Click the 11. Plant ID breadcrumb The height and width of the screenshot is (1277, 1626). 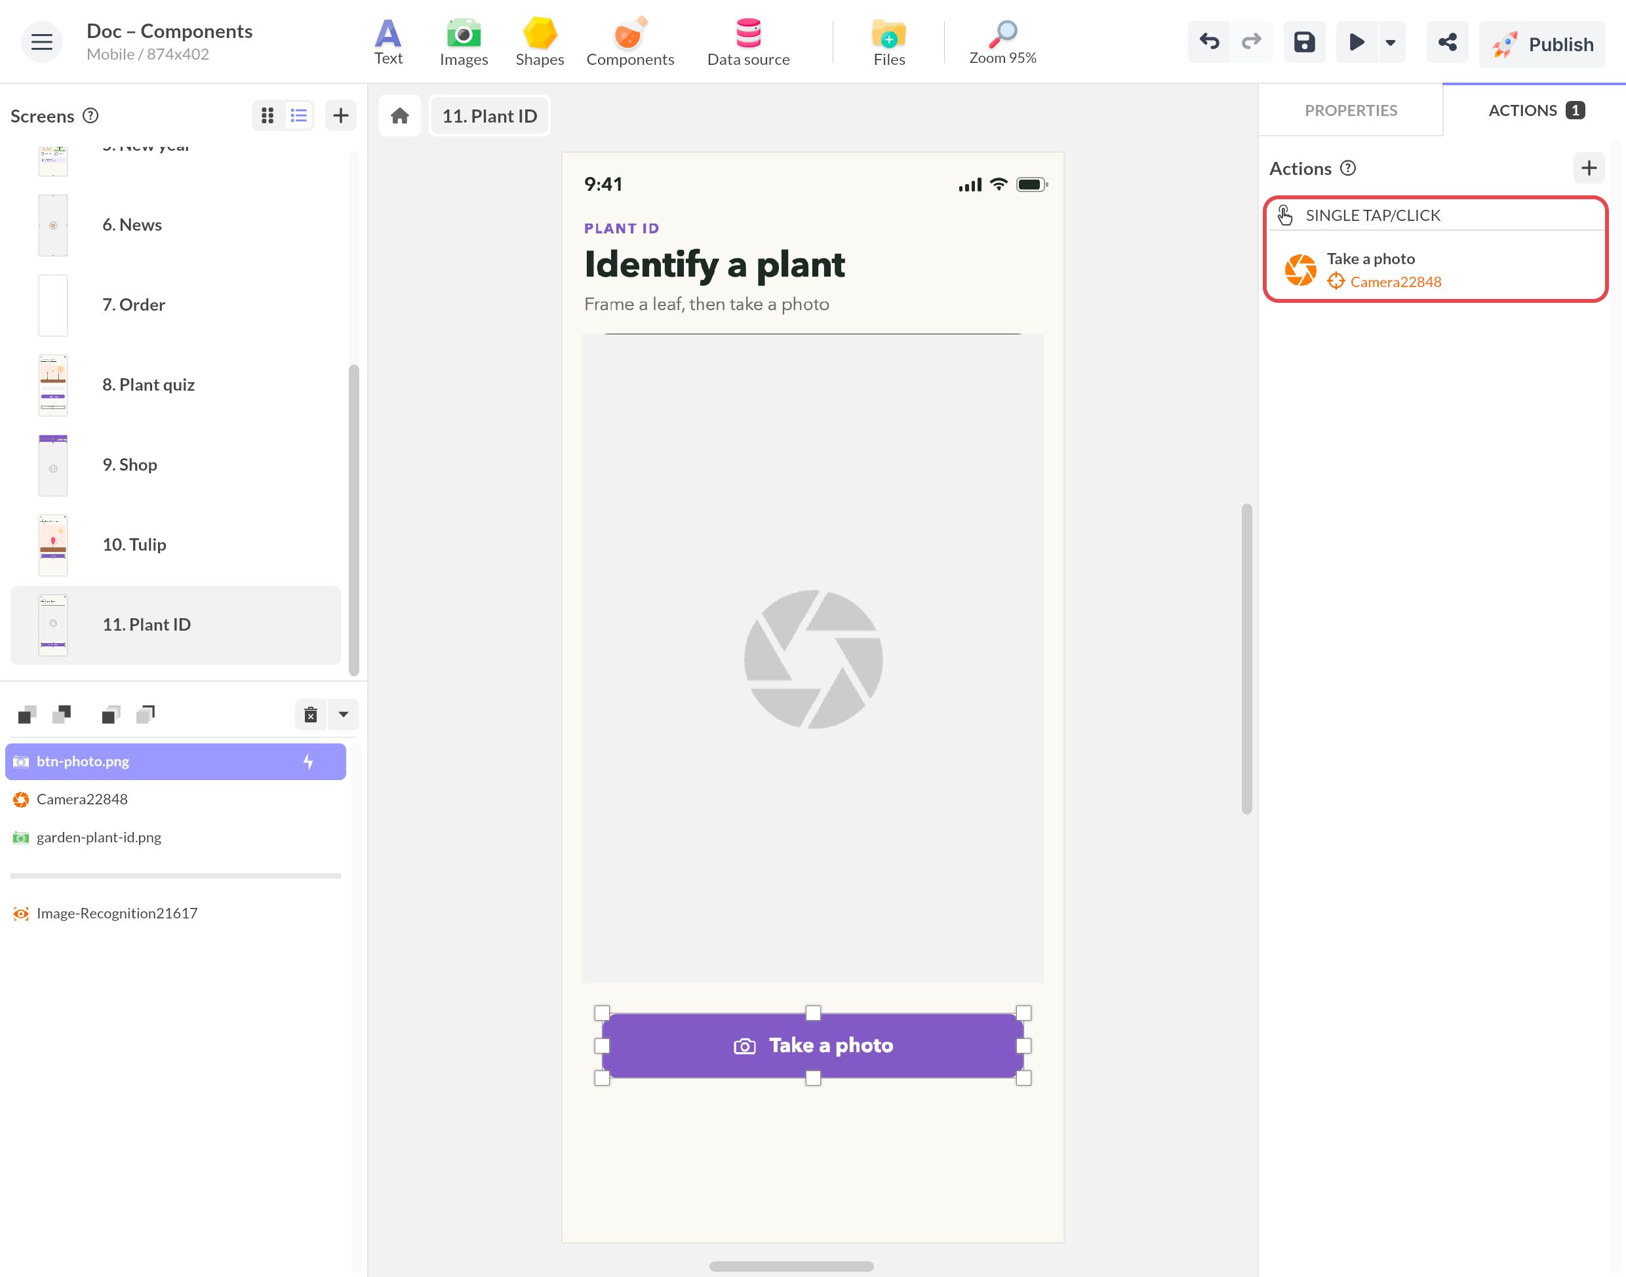490,115
